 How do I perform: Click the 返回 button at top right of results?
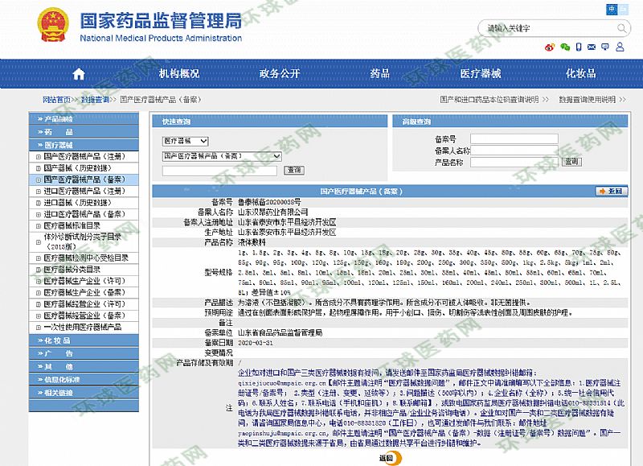[611, 192]
